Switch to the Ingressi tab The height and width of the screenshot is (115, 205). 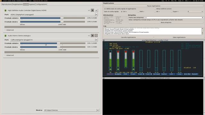(x=32, y=4)
